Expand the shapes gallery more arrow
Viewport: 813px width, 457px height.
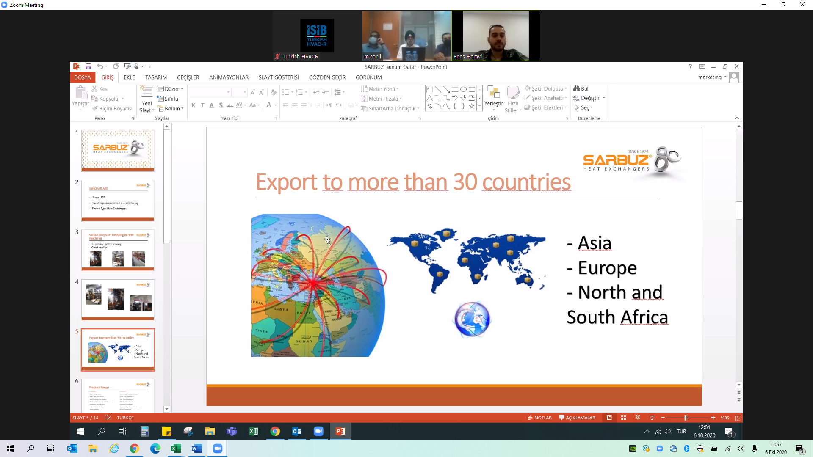click(479, 107)
